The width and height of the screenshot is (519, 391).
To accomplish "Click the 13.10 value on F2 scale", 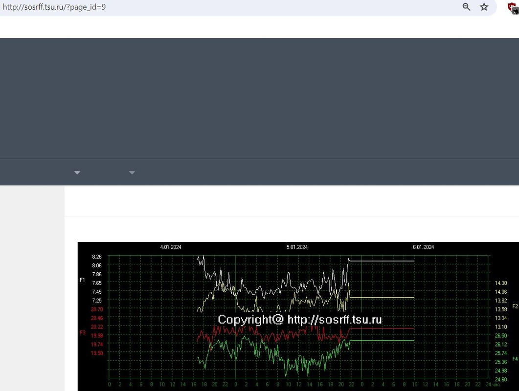I will click(x=501, y=327).
